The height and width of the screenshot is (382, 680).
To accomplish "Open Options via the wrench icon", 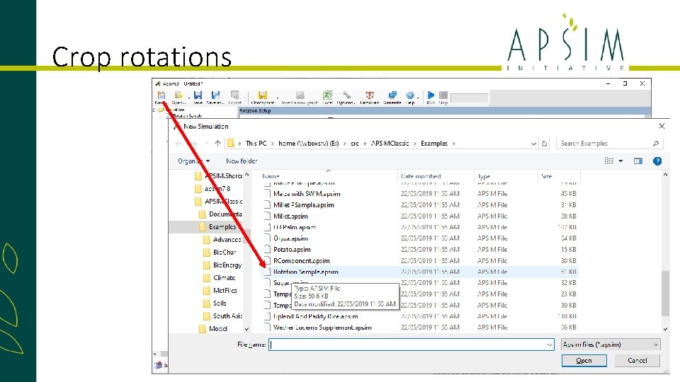I will [x=346, y=95].
